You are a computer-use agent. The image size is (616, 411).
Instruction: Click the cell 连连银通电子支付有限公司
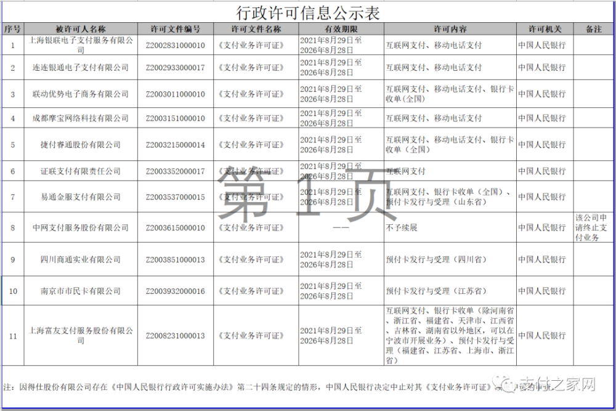point(81,68)
